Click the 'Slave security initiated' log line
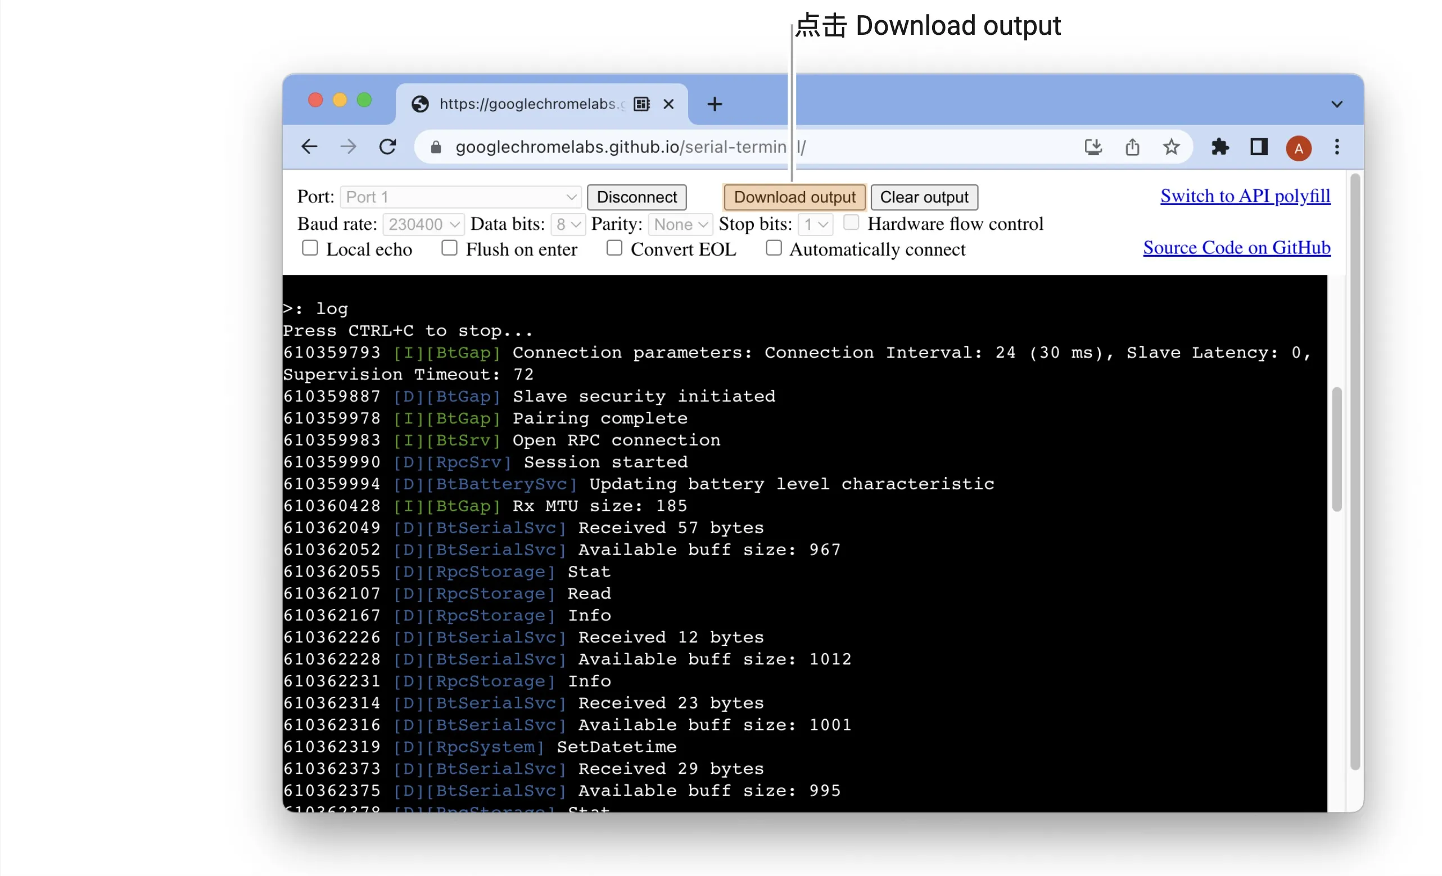This screenshot has height=876, width=1442. (529, 396)
